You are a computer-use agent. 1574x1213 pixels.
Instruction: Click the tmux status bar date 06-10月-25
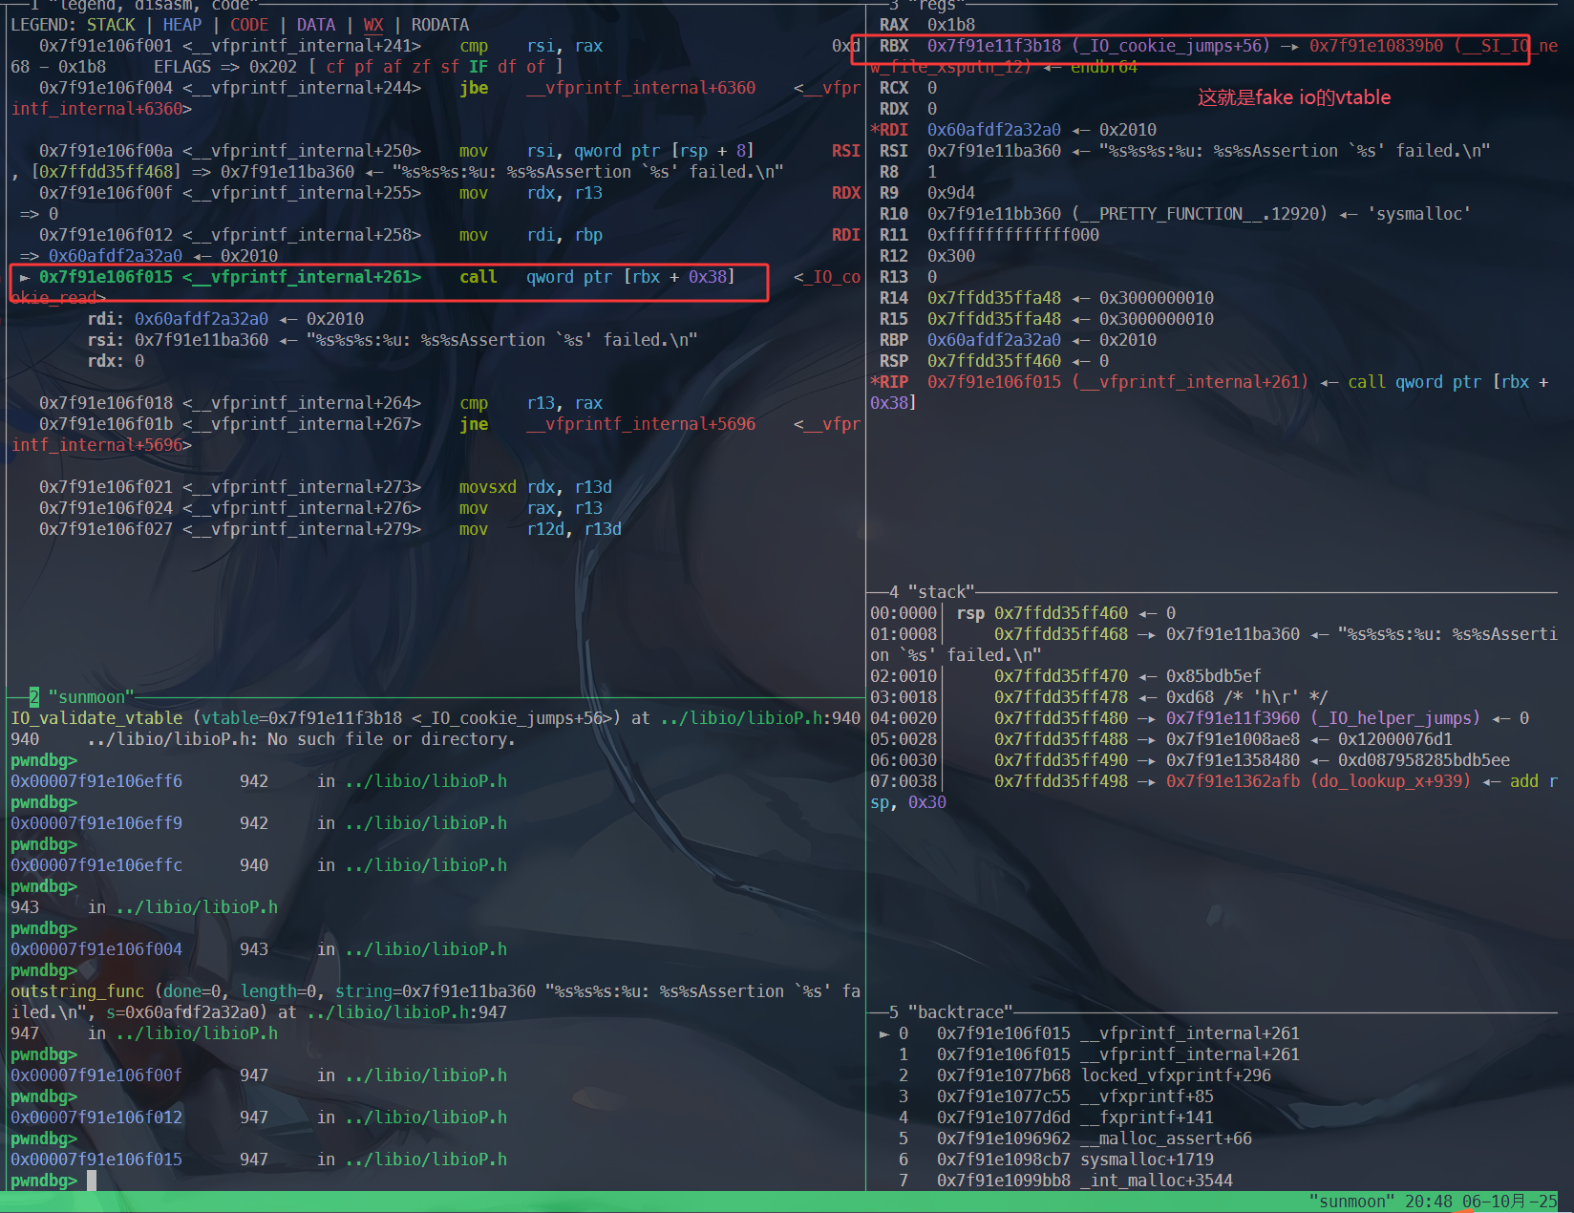(x=1510, y=1202)
